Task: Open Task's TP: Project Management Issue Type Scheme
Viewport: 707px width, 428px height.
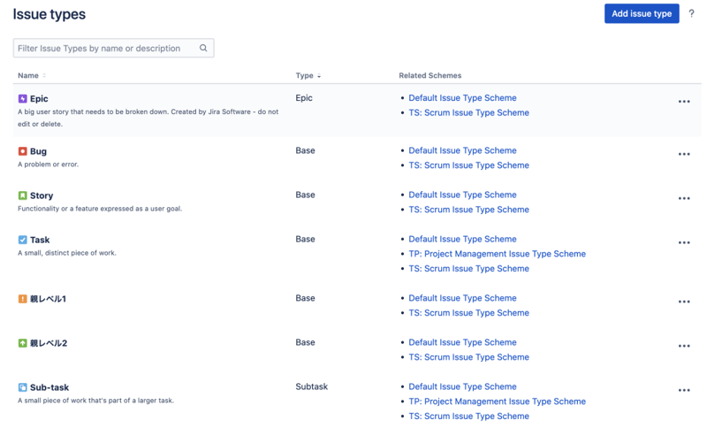Action: tap(497, 254)
